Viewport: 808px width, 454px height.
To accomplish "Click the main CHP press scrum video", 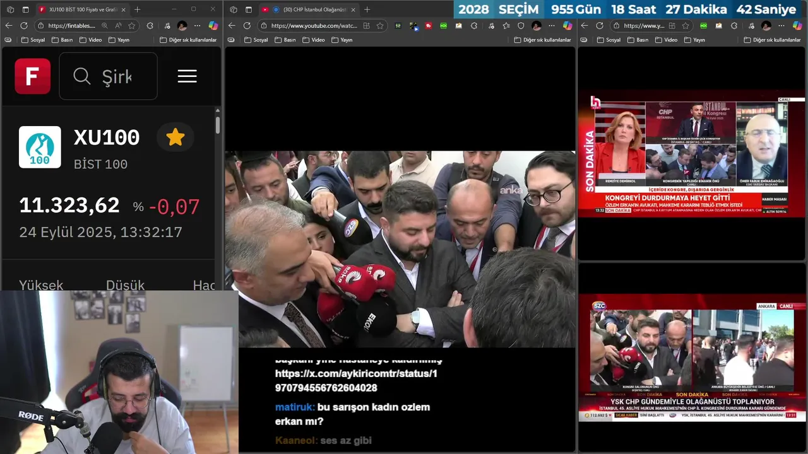I will 400,249.
